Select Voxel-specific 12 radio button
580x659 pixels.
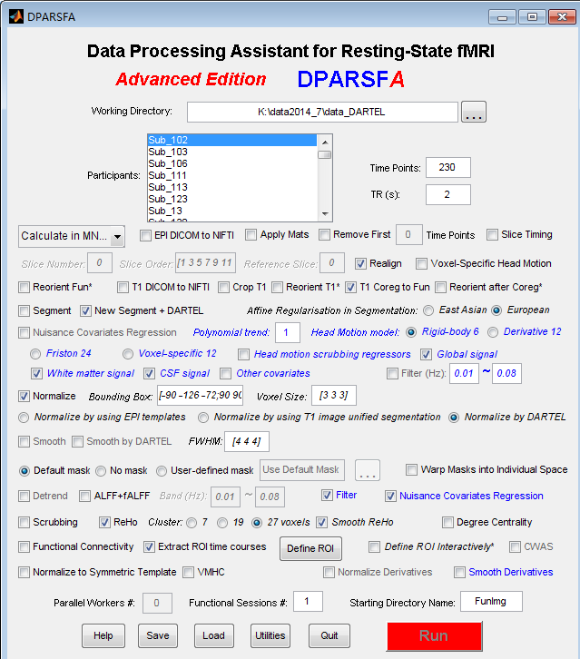click(128, 354)
